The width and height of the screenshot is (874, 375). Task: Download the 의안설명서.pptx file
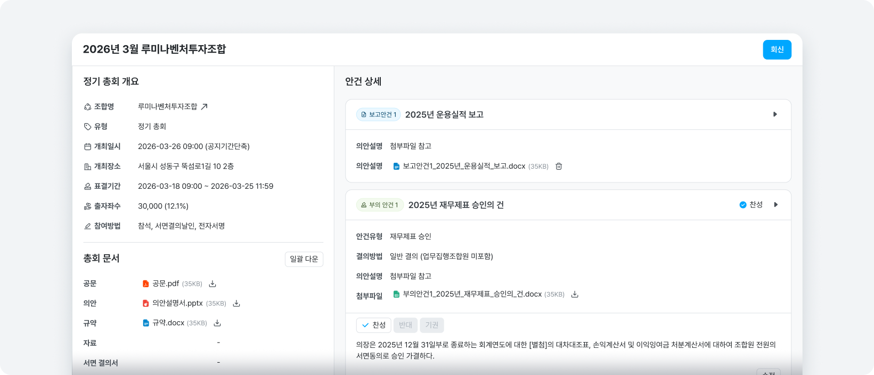(x=236, y=304)
